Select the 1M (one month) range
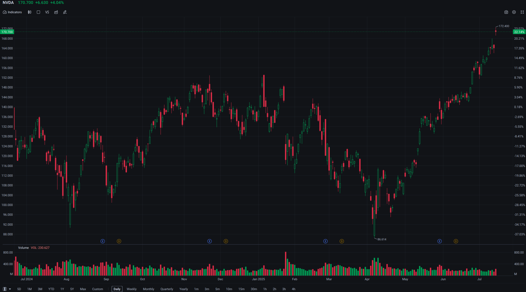The height and width of the screenshot is (292, 526). point(30,289)
